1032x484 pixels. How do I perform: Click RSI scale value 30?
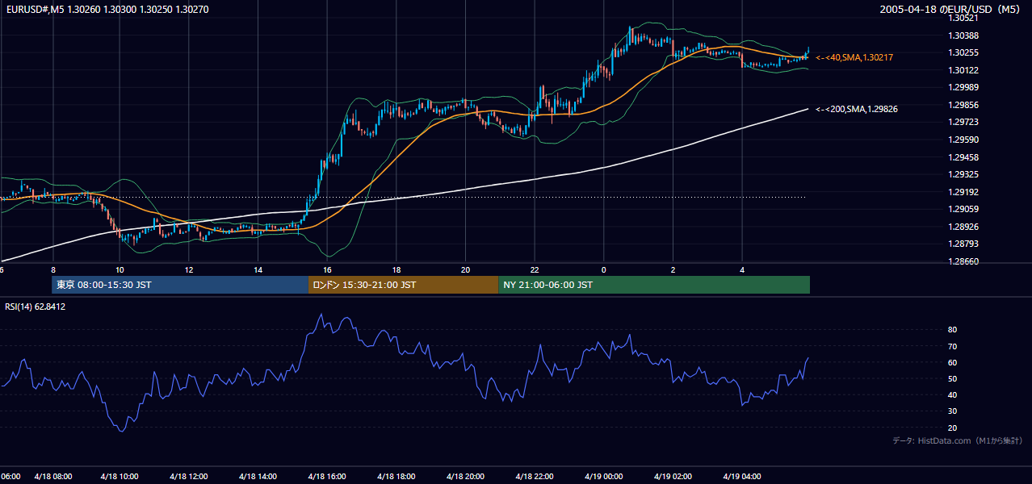[x=952, y=411]
